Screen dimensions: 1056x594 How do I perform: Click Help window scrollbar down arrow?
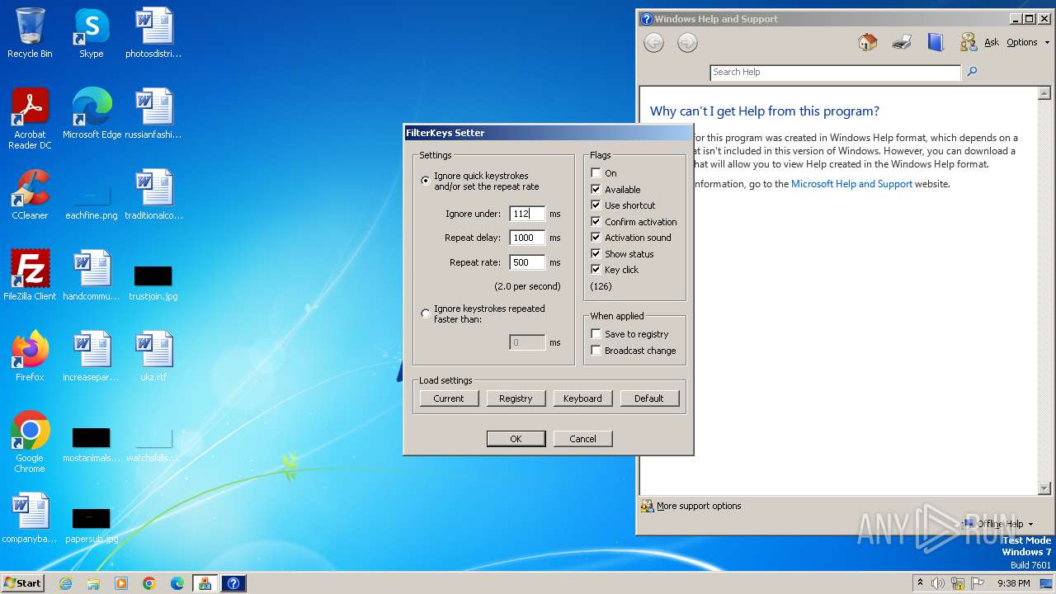[x=1044, y=488]
